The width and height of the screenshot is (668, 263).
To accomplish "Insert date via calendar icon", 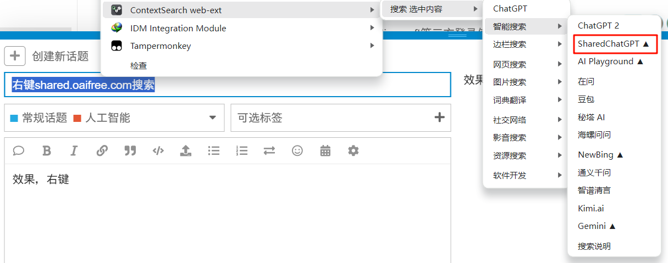I will tap(325, 150).
